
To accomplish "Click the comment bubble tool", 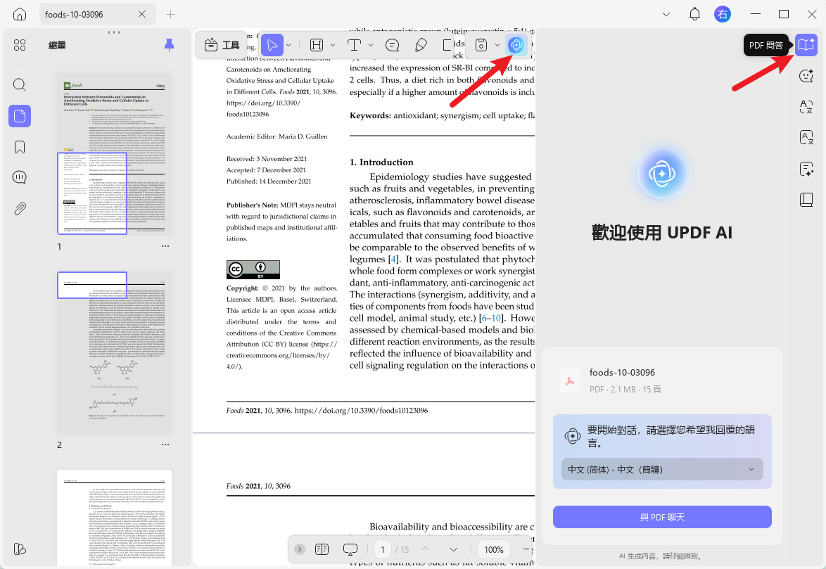I will point(393,45).
